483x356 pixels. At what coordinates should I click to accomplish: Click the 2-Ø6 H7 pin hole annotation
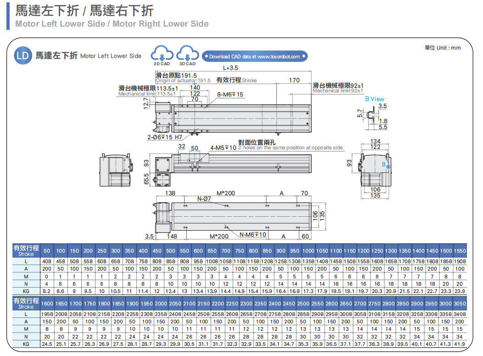164,137
